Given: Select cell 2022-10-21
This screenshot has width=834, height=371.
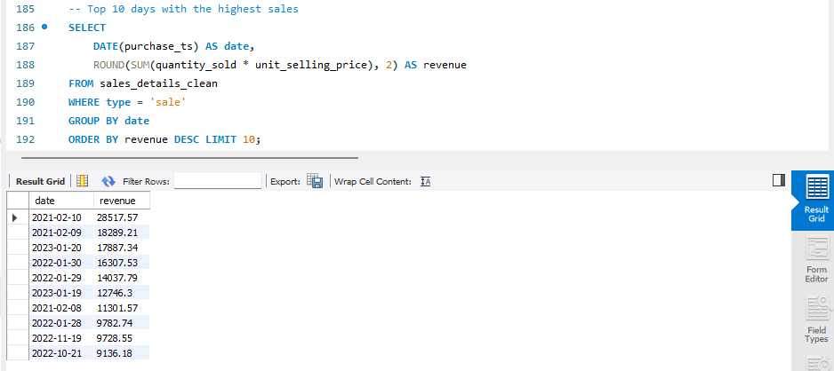Looking at the screenshot, I should point(61,353).
